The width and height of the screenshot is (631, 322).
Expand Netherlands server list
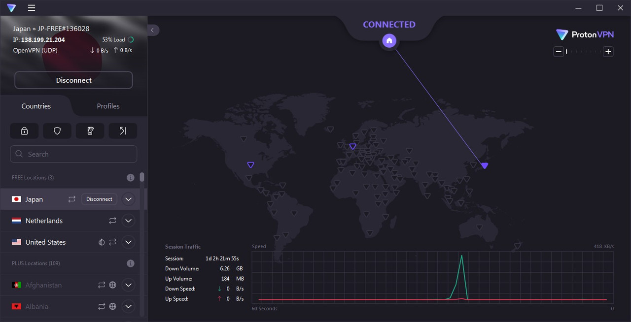pyautogui.click(x=128, y=221)
